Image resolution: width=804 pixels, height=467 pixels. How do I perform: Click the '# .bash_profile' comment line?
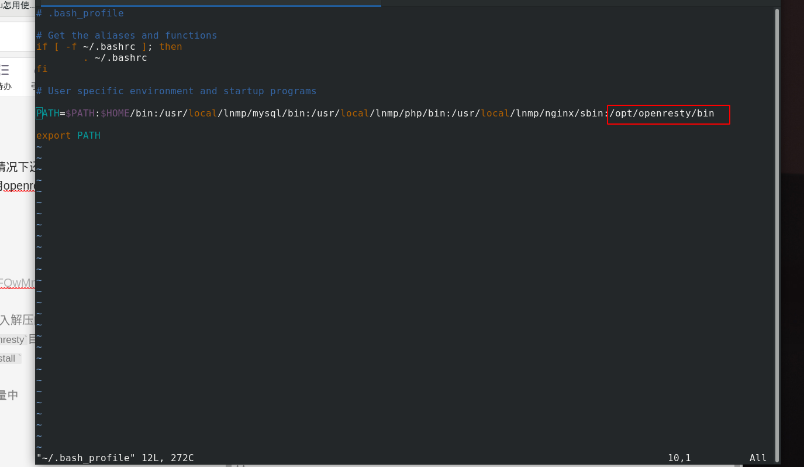point(80,13)
